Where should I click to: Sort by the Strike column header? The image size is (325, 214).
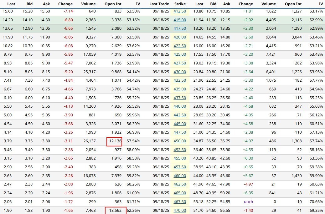pos(180,4)
